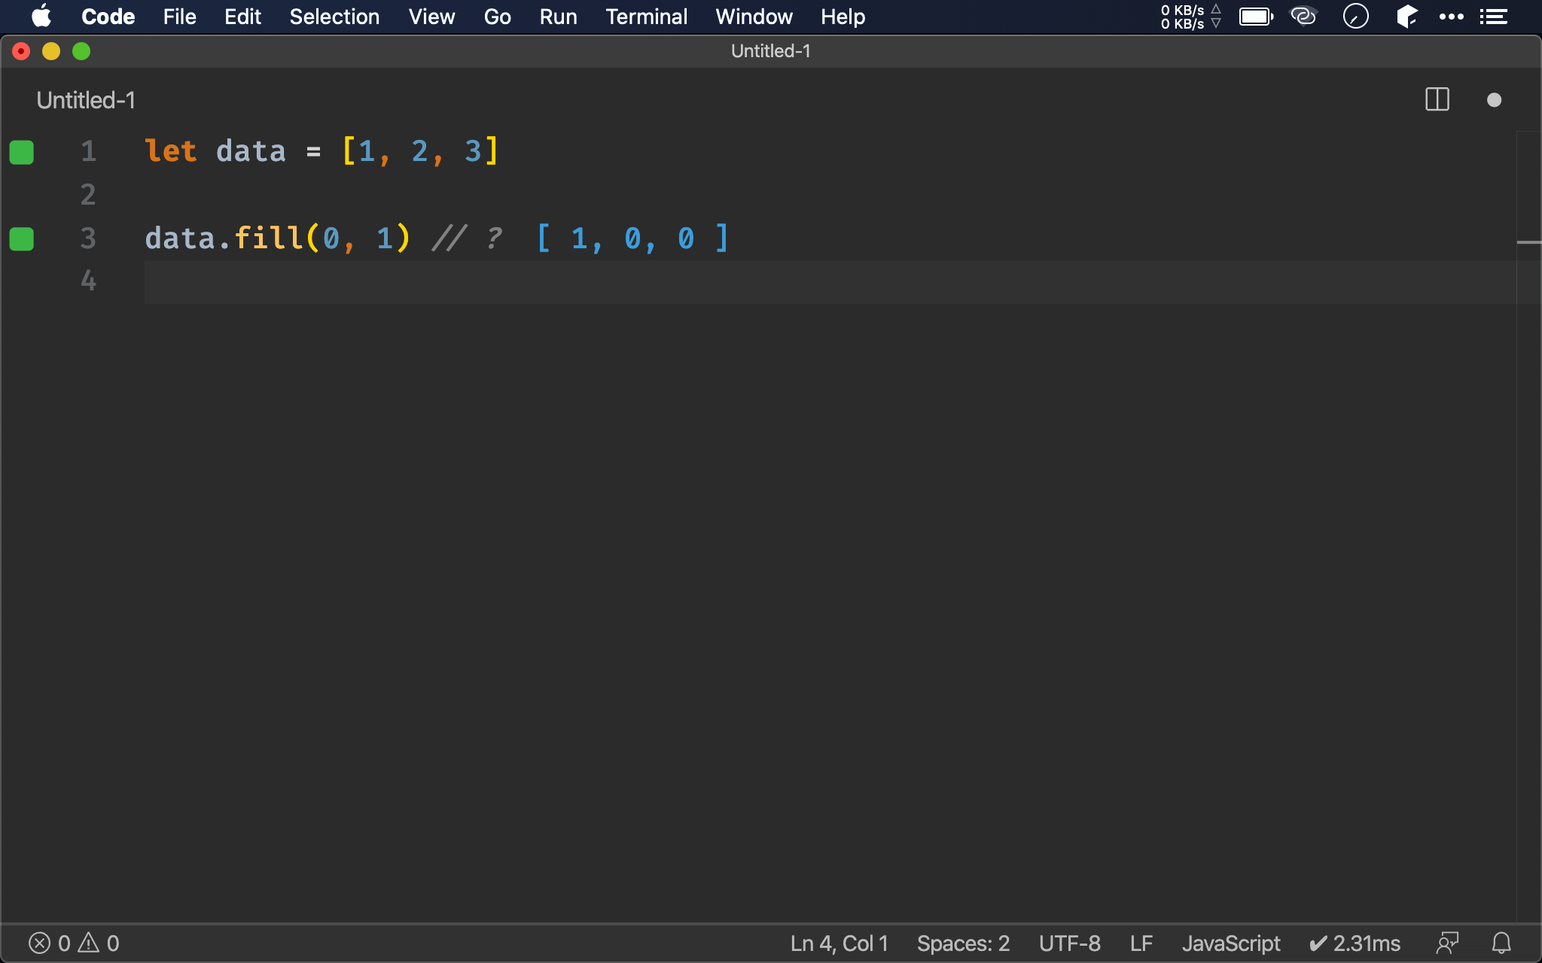Click line number 4 in gutter

pyautogui.click(x=88, y=281)
